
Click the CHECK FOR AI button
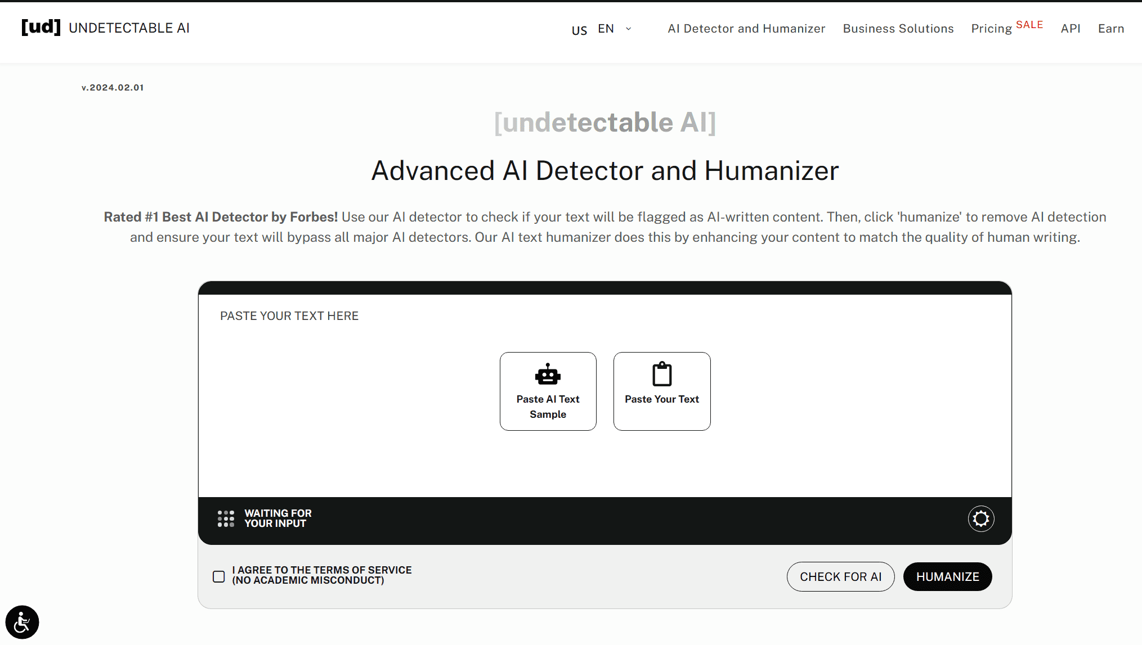(x=841, y=577)
